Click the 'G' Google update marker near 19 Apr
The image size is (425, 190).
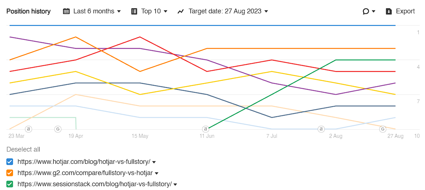(58, 129)
